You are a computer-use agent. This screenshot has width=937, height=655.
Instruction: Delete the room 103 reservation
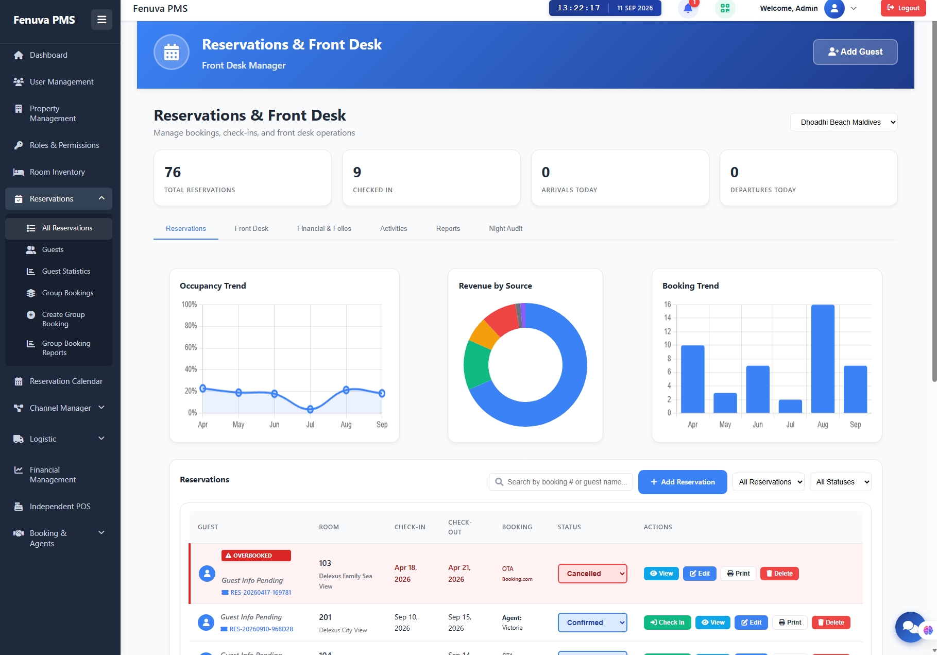[x=779, y=574]
